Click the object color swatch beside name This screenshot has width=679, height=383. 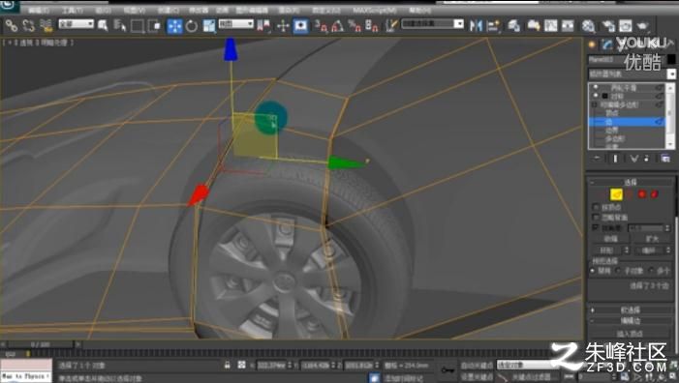click(671, 59)
